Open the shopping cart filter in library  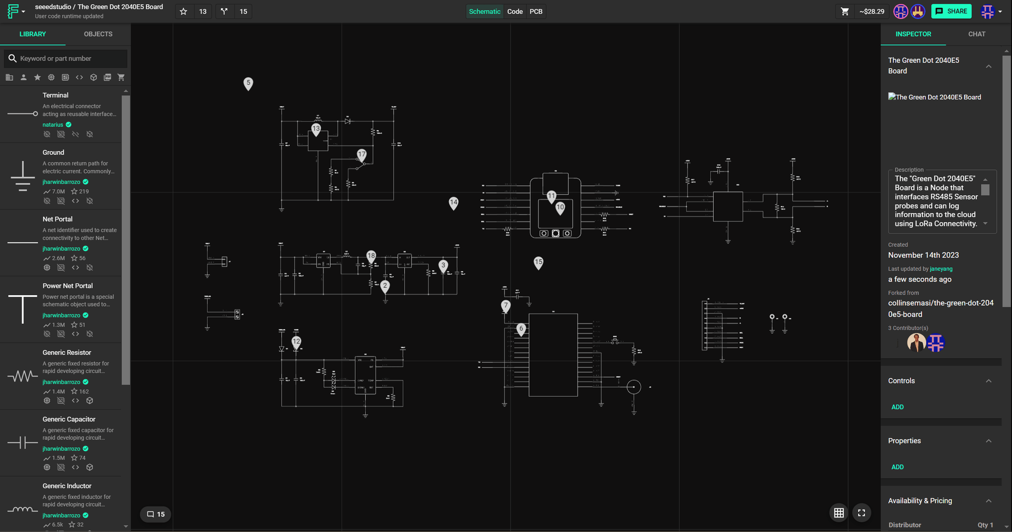coord(121,77)
